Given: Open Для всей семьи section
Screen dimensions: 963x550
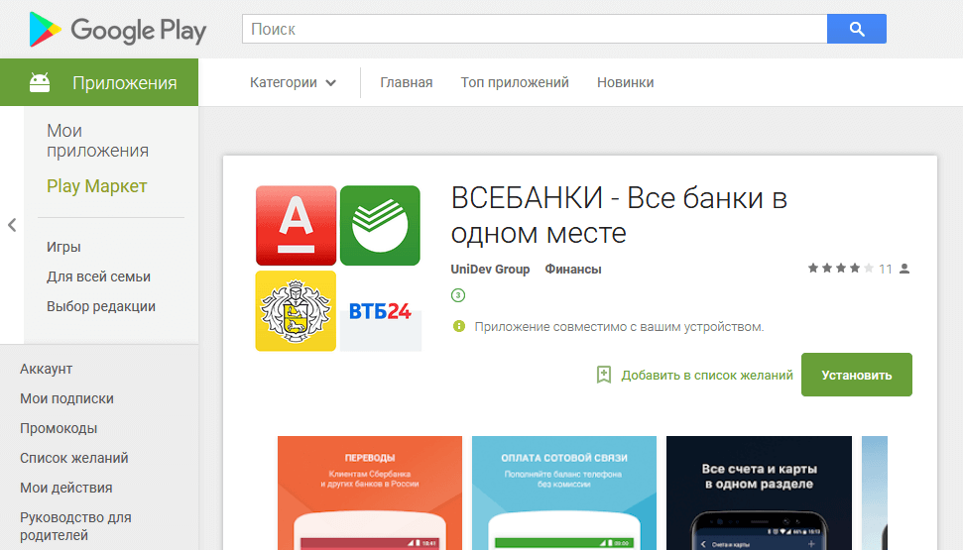Looking at the screenshot, I should click(98, 276).
